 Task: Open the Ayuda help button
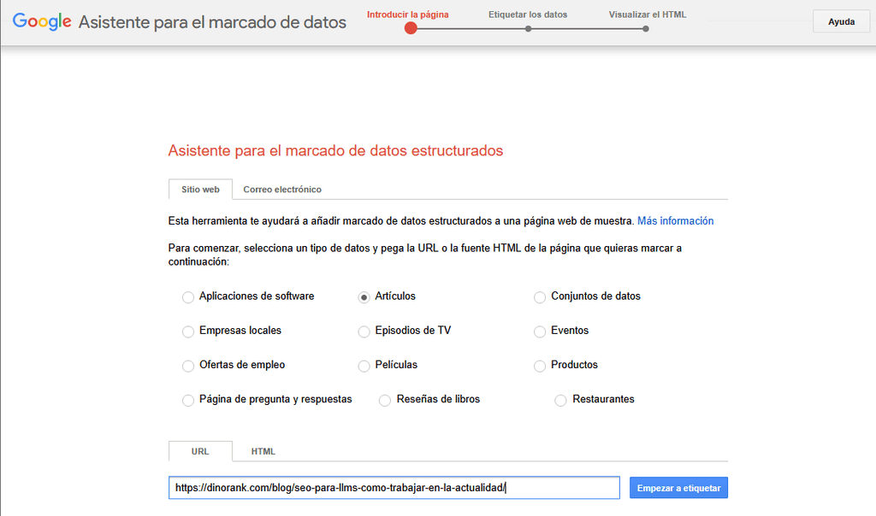(x=841, y=22)
